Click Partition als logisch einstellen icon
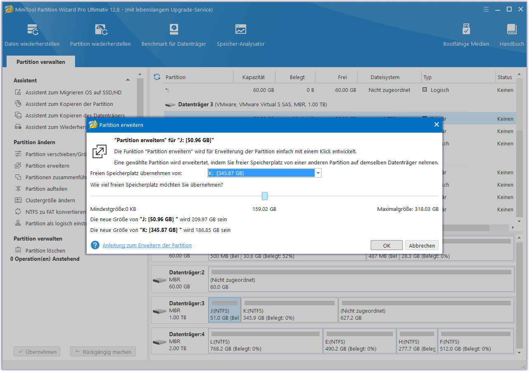529x372 pixels. click(x=18, y=223)
